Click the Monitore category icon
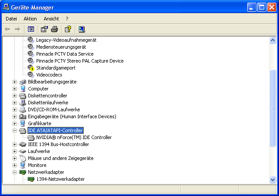Image resolution: width=279 pixels, height=196 pixels. (x=23, y=165)
